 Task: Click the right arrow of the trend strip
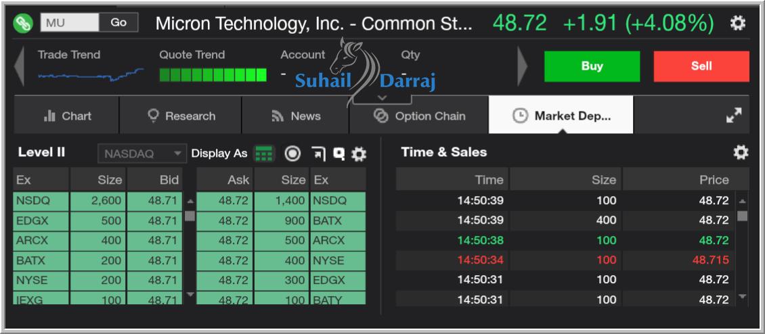[x=522, y=66]
